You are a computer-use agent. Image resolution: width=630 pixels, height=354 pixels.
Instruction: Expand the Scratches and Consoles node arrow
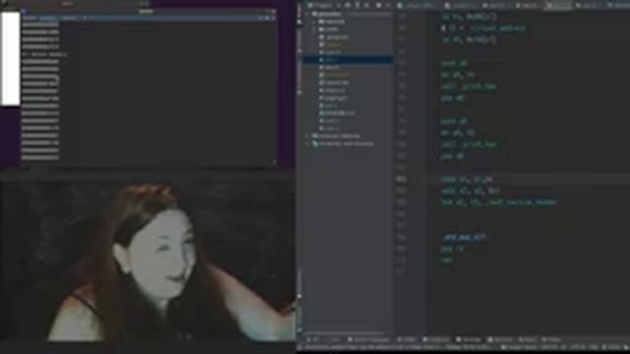pos(308,144)
